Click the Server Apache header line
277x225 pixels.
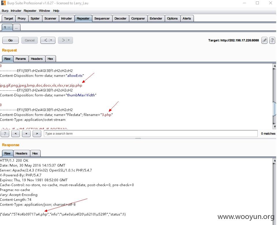pyautogui.click(x=46, y=170)
